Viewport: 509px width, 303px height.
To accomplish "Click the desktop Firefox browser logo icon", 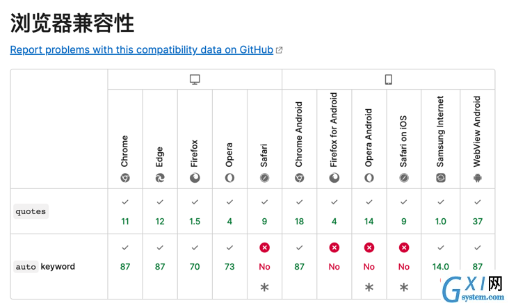I will click(x=195, y=178).
